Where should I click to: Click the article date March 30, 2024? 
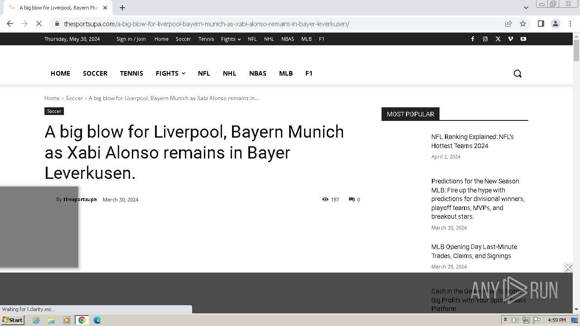(x=121, y=200)
